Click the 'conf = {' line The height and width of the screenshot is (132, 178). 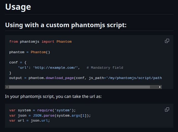coord(18,62)
